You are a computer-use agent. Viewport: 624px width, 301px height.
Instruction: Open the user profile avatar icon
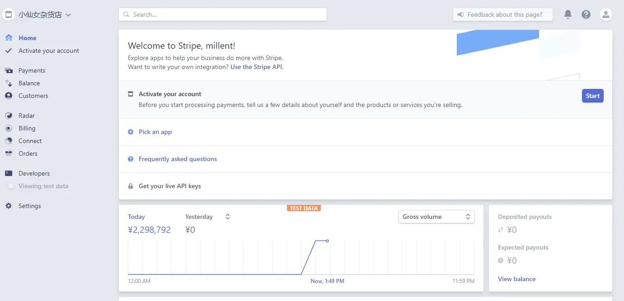[605, 14]
